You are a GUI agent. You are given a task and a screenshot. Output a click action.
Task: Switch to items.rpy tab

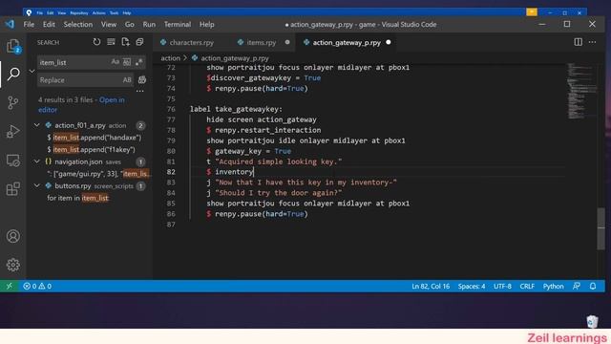pyautogui.click(x=262, y=42)
